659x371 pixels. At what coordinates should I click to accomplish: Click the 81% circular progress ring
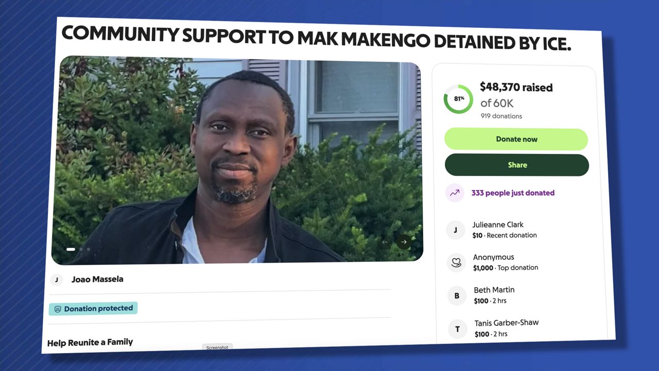458,99
